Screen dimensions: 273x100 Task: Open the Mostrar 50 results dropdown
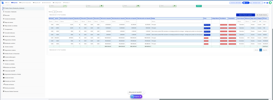[55, 12]
